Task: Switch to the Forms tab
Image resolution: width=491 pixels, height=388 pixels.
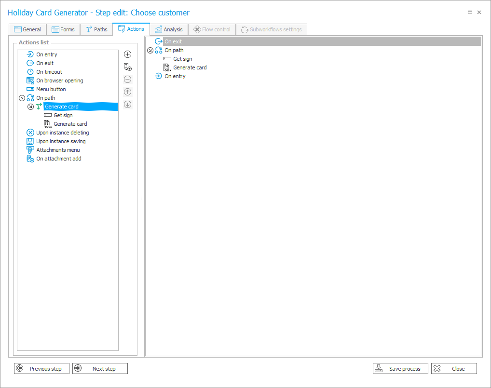Action: [63, 29]
